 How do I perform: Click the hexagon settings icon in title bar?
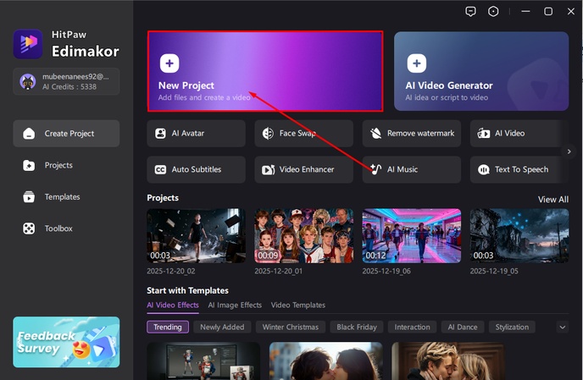tap(494, 11)
